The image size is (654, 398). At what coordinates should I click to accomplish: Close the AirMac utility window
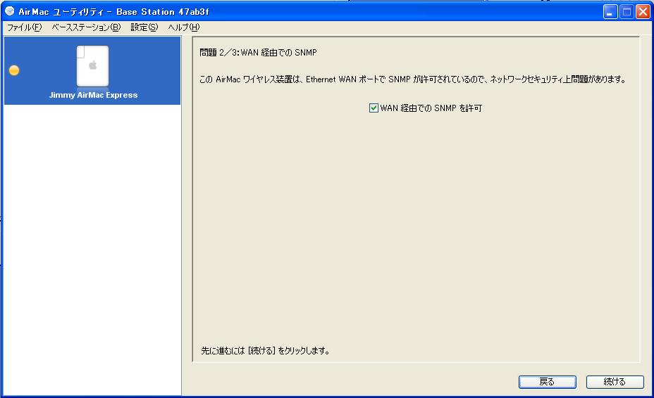pyautogui.click(x=643, y=12)
